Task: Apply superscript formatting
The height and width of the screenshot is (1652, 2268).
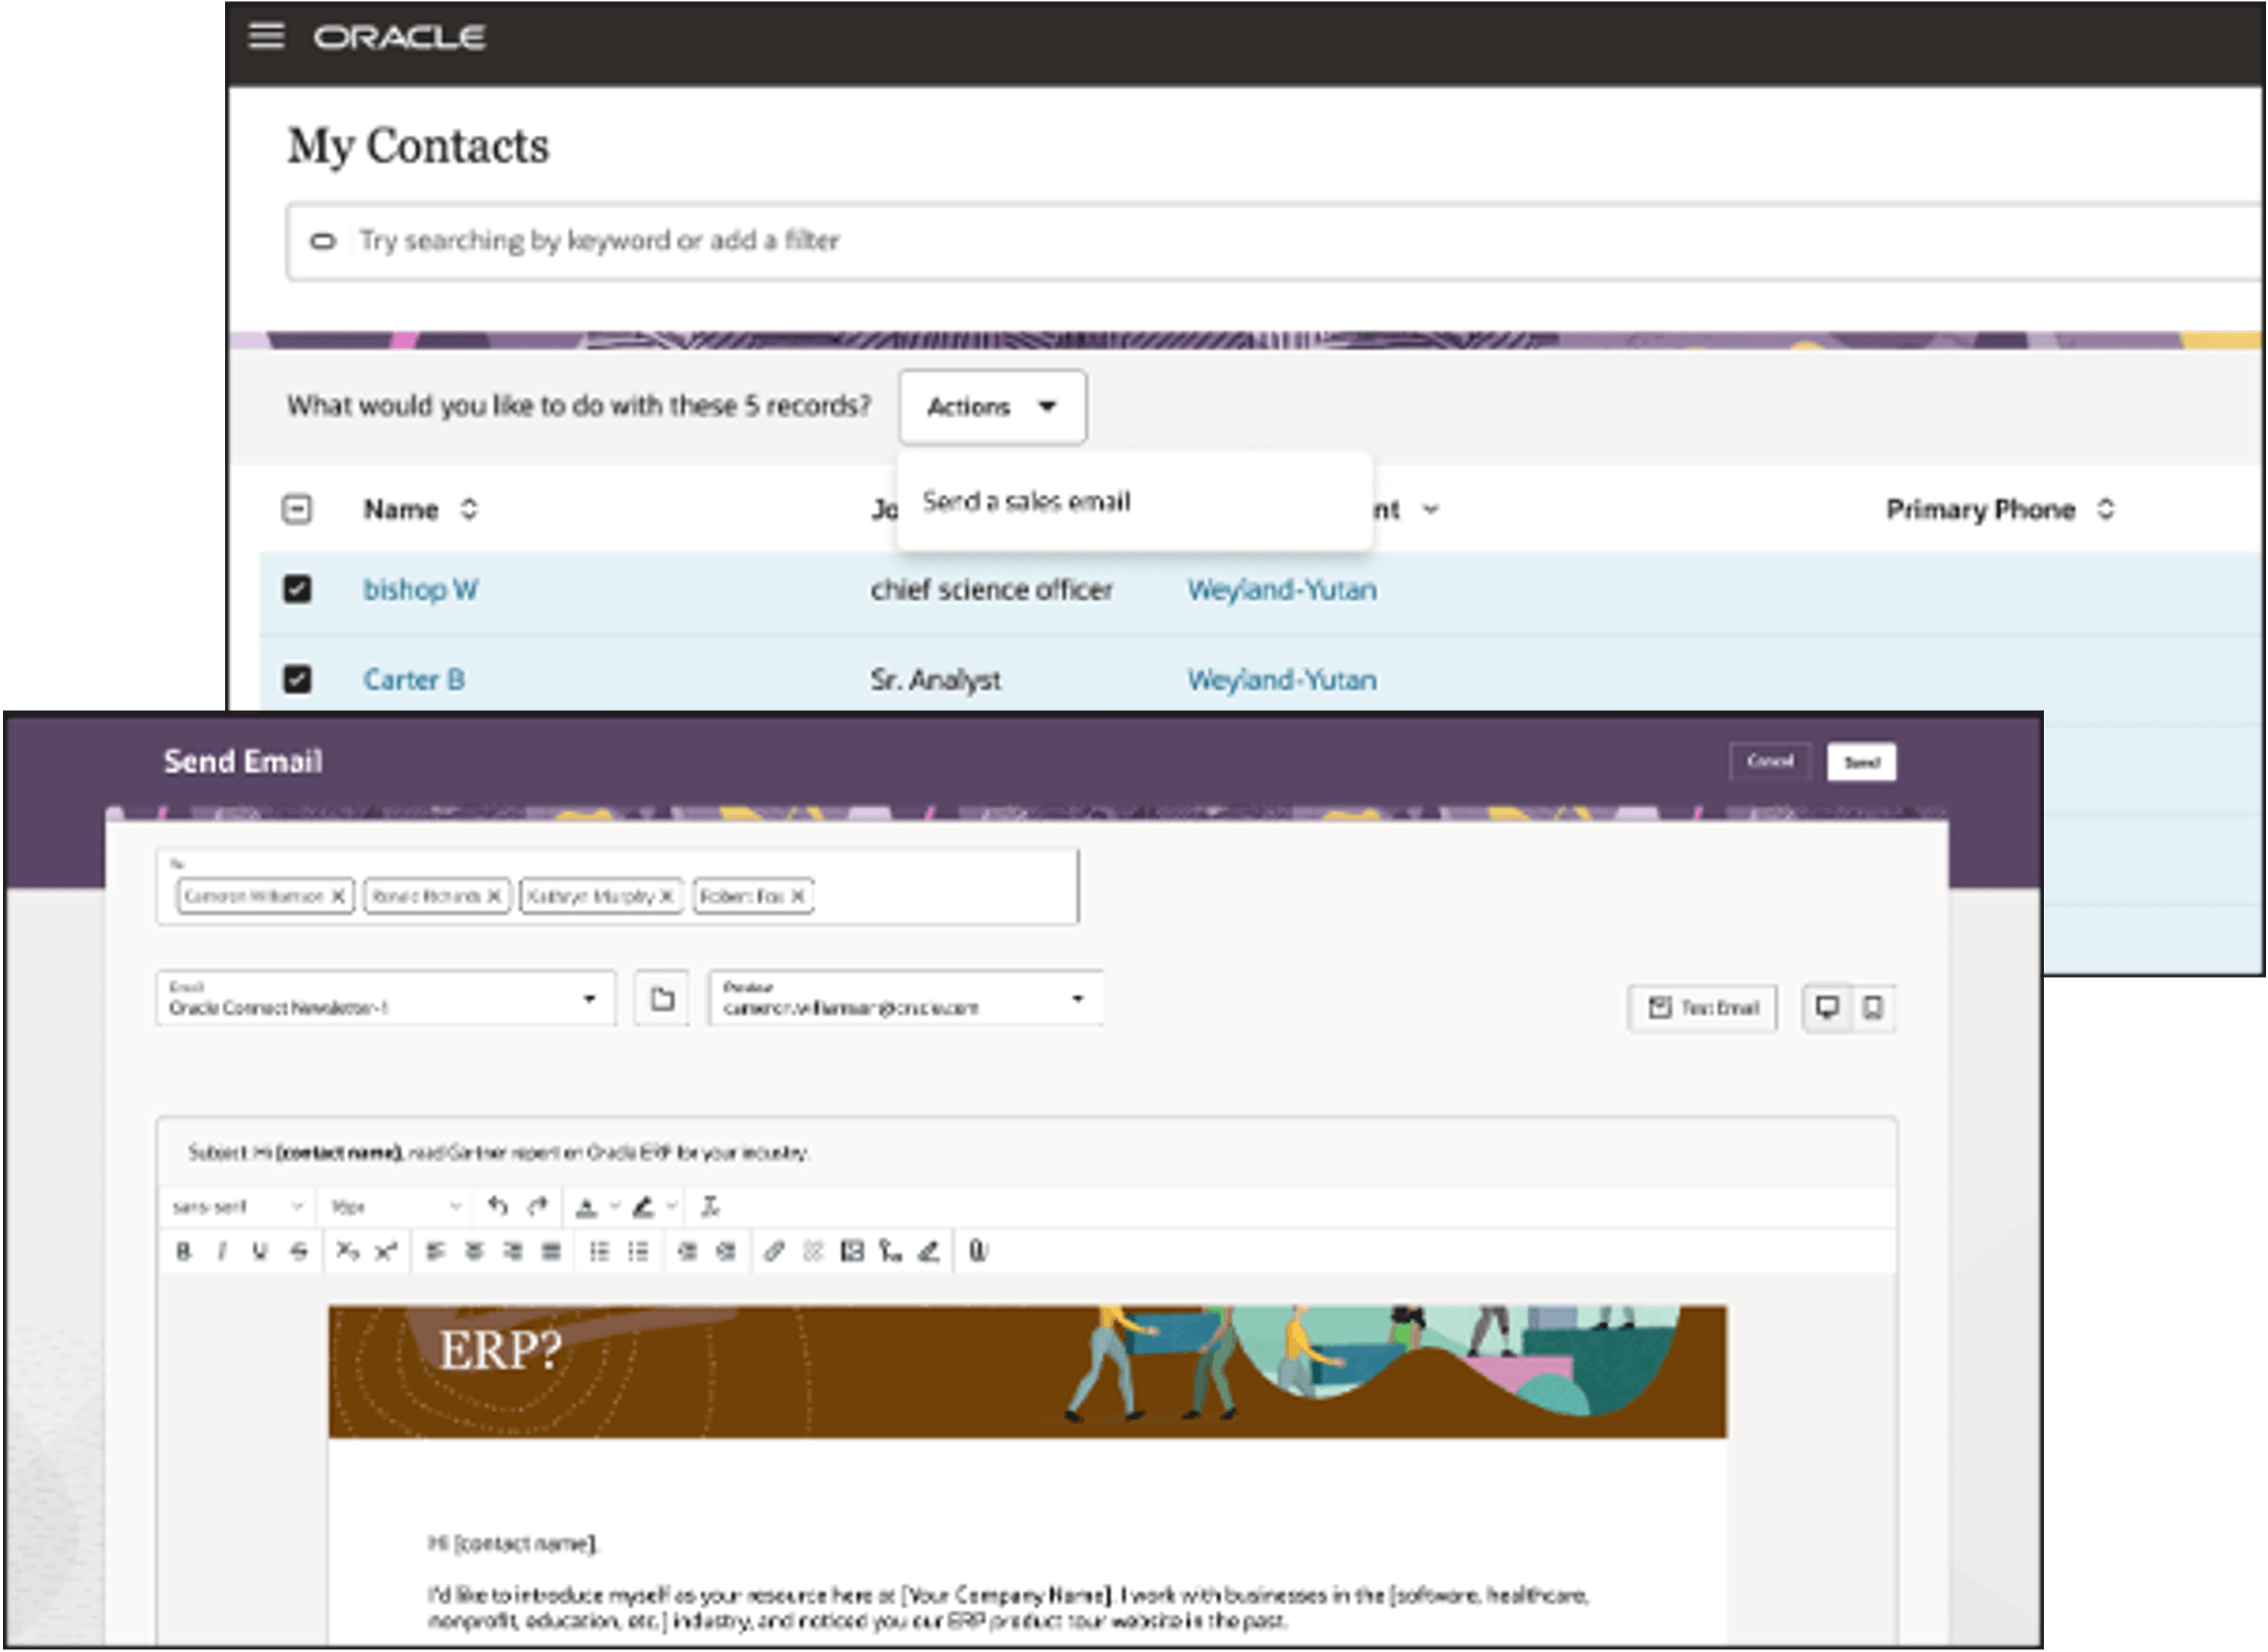Action: [386, 1251]
